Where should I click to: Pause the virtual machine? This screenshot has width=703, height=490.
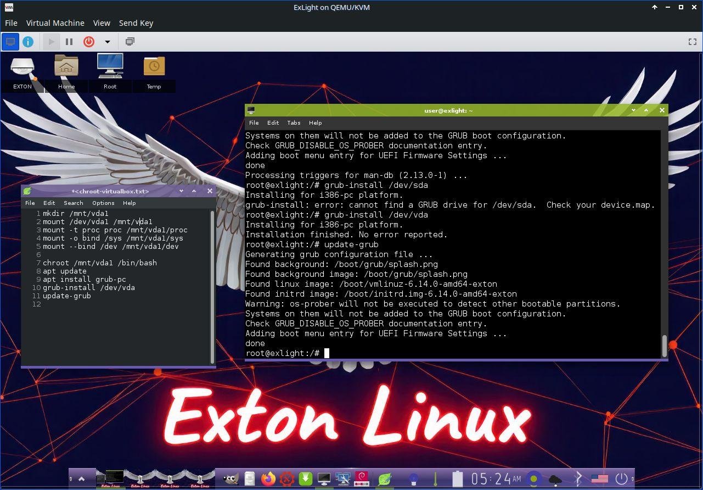pyautogui.click(x=69, y=42)
